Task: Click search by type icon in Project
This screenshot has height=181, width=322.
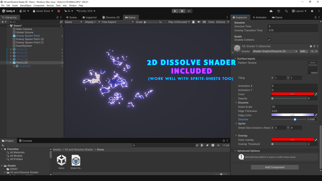Action: pyautogui.click(x=202, y=145)
